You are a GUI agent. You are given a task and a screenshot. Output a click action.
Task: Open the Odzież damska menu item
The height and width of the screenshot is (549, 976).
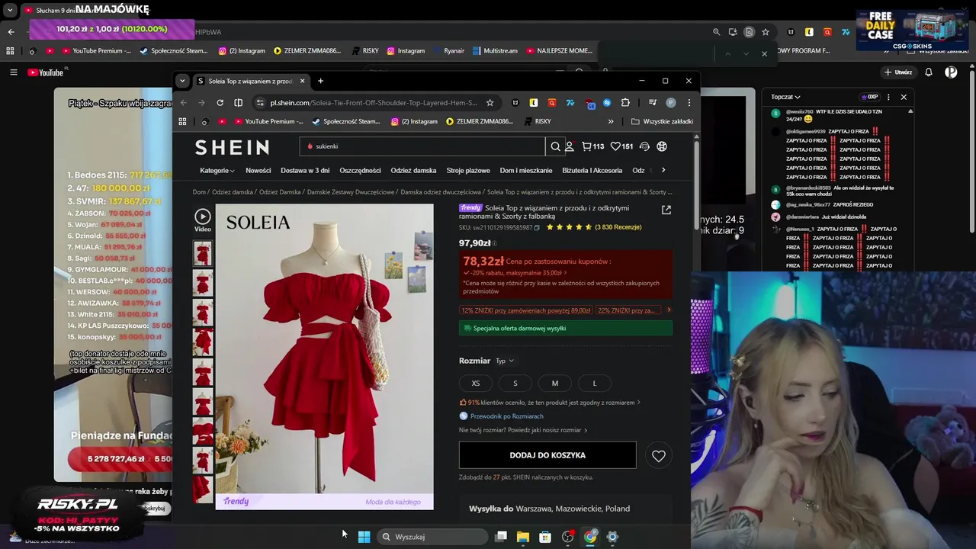[x=413, y=170]
